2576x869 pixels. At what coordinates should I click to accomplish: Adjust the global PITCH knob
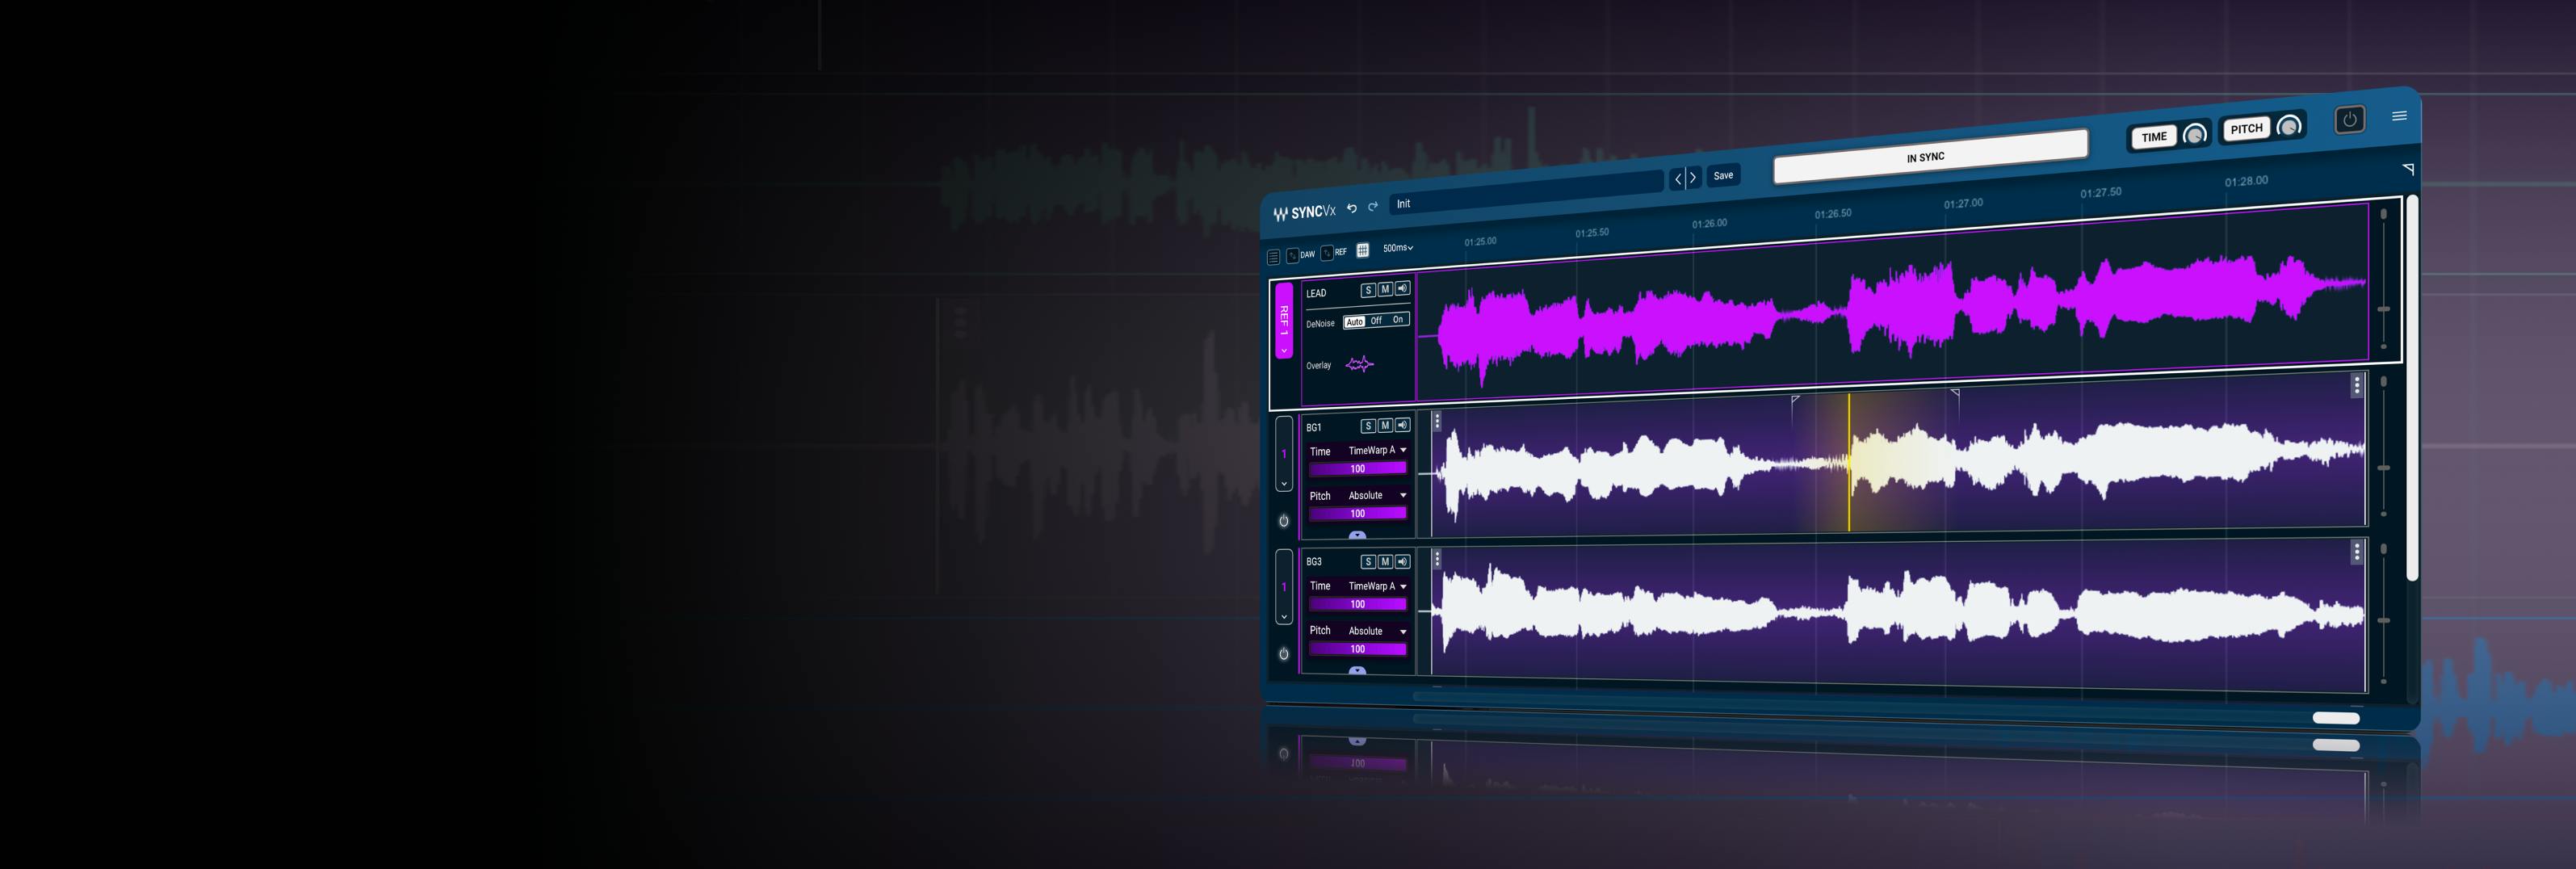pyautogui.click(x=2289, y=126)
